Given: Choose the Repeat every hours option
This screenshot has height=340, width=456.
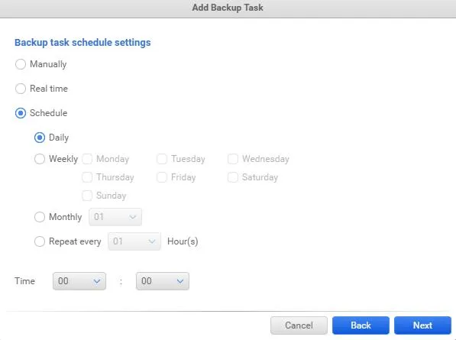Looking at the screenshot, I should (40, 241).
